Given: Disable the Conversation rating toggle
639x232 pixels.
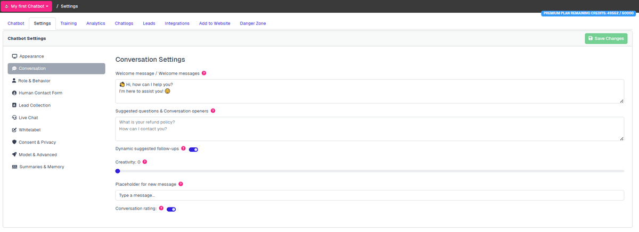Looking at the screenshot, I should pyautogui.click(x=171, y=209).
